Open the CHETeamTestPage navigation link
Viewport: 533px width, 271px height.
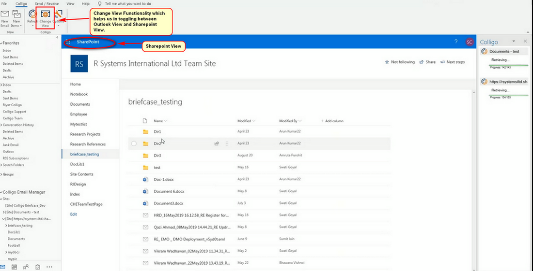click(86, 204)
